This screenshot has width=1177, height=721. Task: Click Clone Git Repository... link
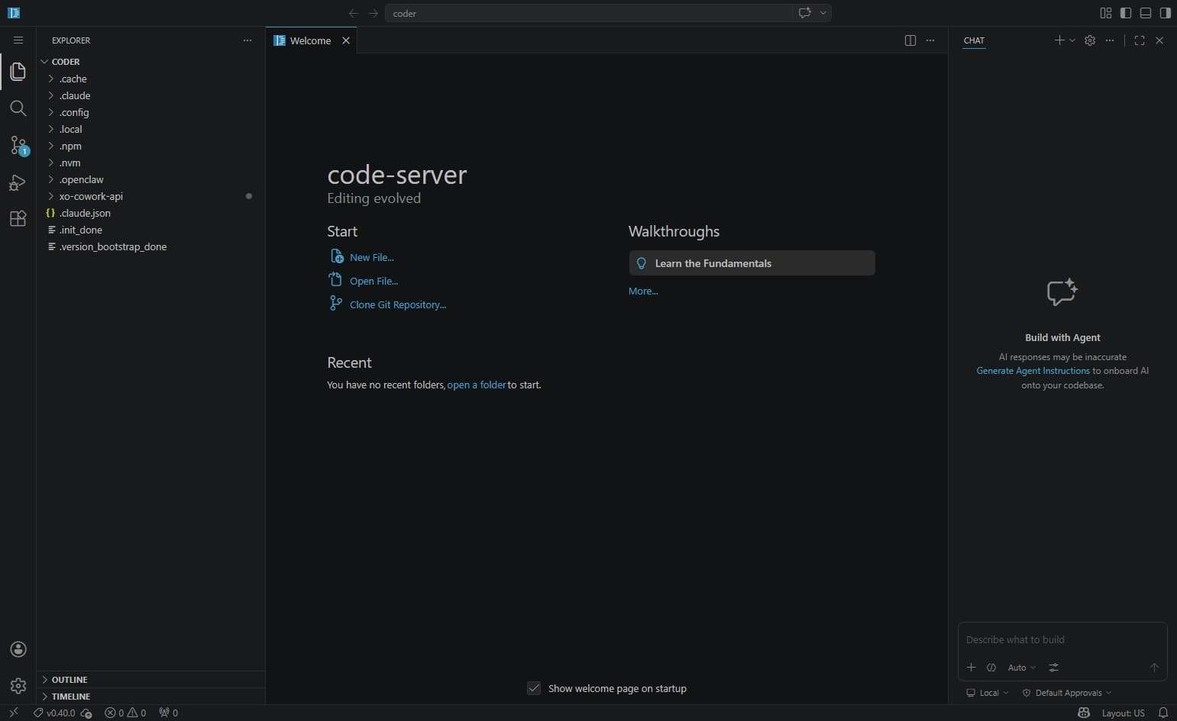[398, 304]
